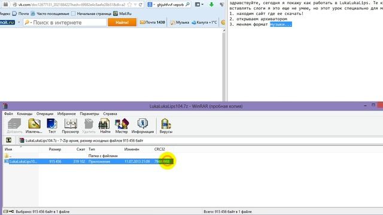Click status text 'Всего: 915 456 байт в 1 файле'

click(227, 211)
